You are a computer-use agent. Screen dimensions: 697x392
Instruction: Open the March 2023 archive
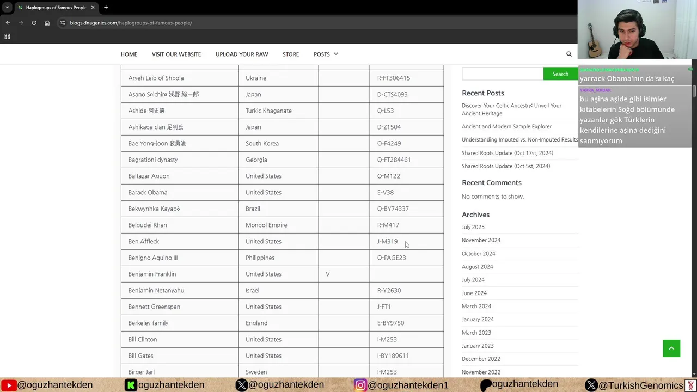click(x=476, y=333)
